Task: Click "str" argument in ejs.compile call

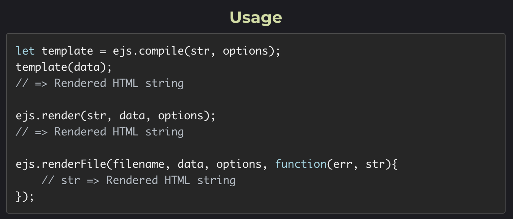Action: click(x=200, y=51)
